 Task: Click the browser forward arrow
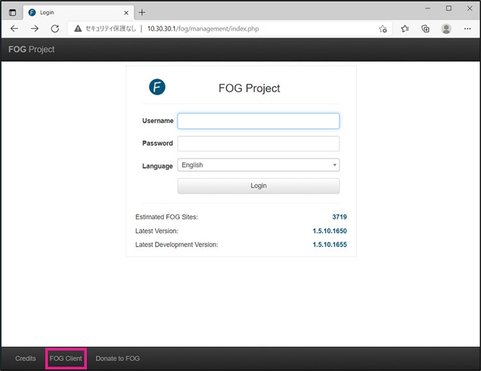coord(35,29)
